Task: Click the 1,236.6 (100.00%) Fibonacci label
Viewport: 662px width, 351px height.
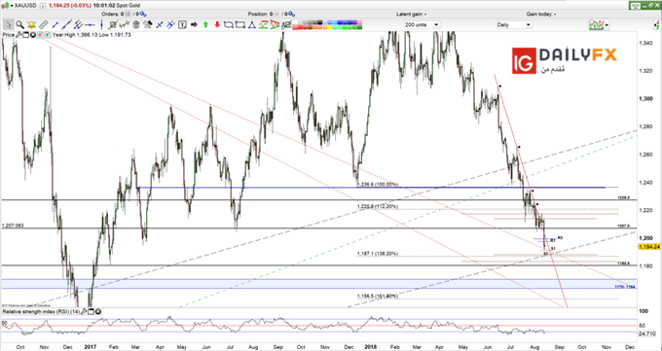Action: coord(378,185)
